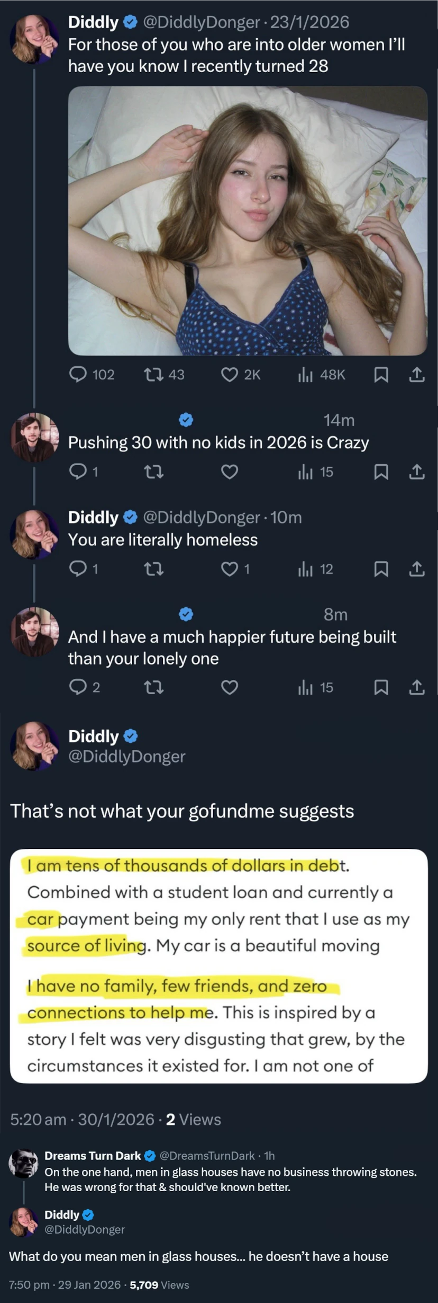
Task: View analytics for the 48K views post
Action: coord(305,375)
